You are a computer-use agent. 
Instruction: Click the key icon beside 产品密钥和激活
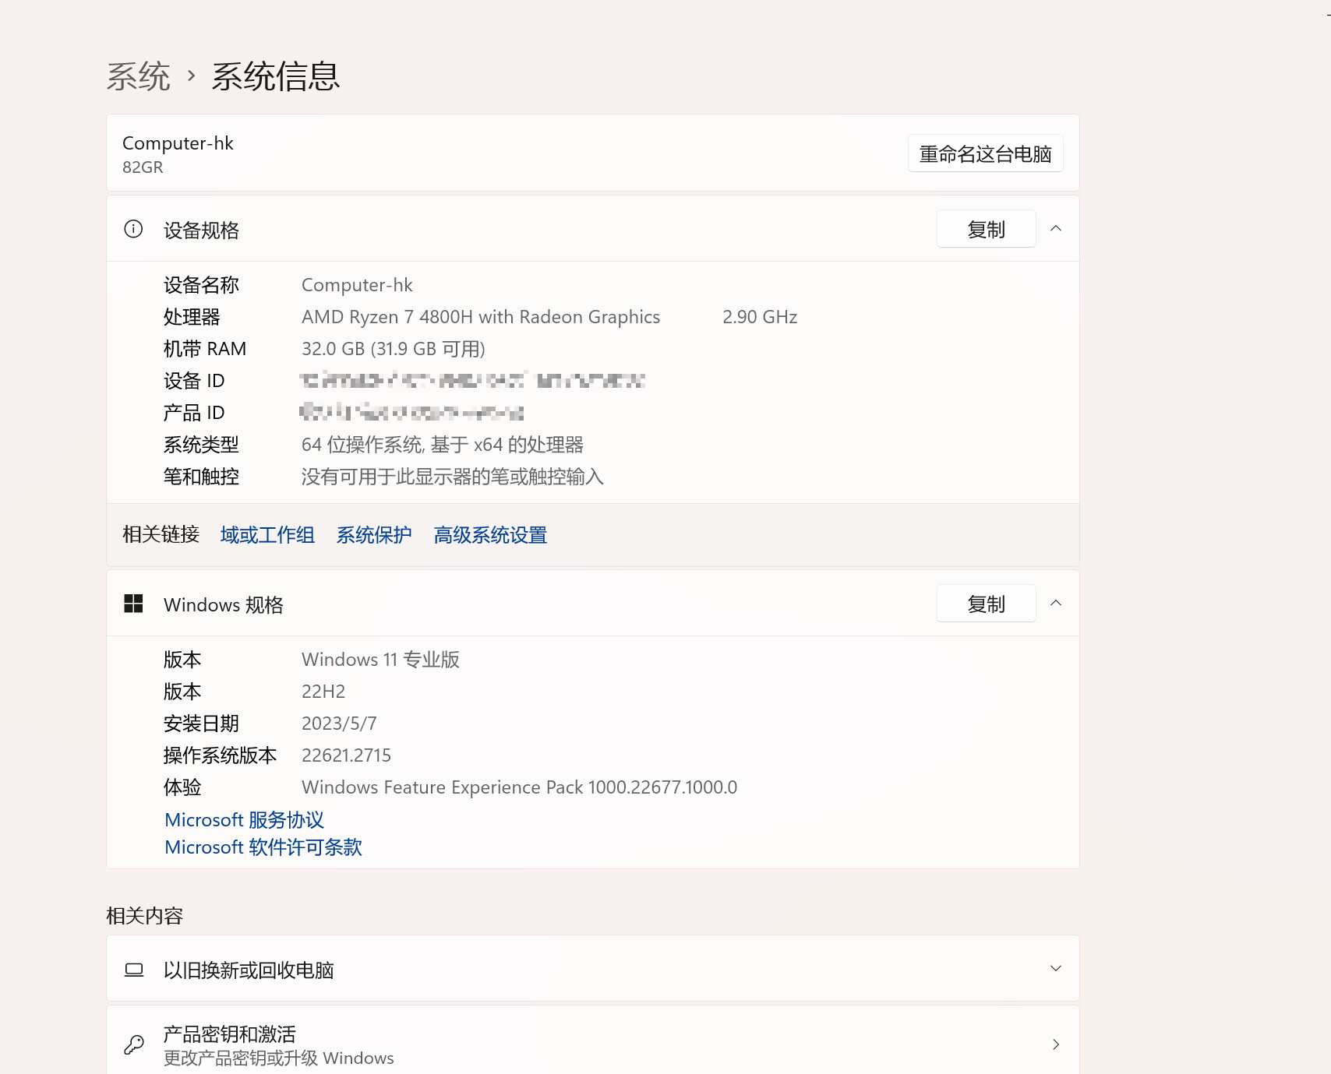tap(134, 1044)
